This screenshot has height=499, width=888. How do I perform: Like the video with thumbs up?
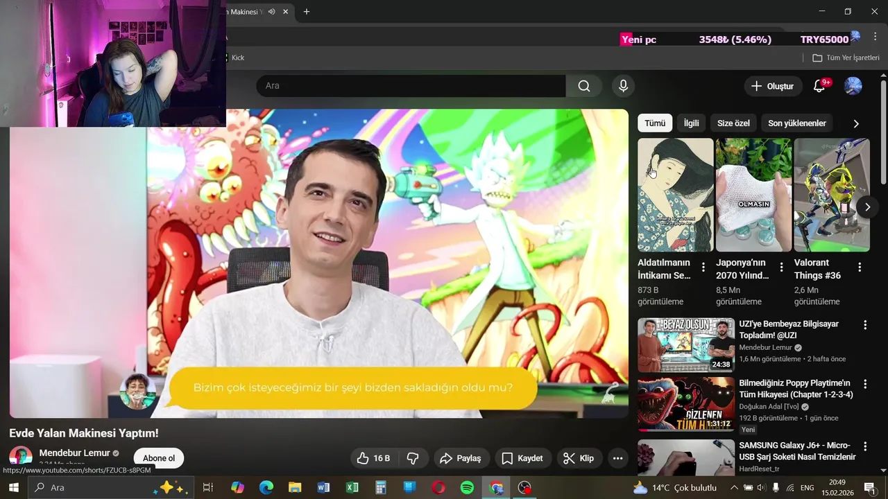[x=373, y=458]
